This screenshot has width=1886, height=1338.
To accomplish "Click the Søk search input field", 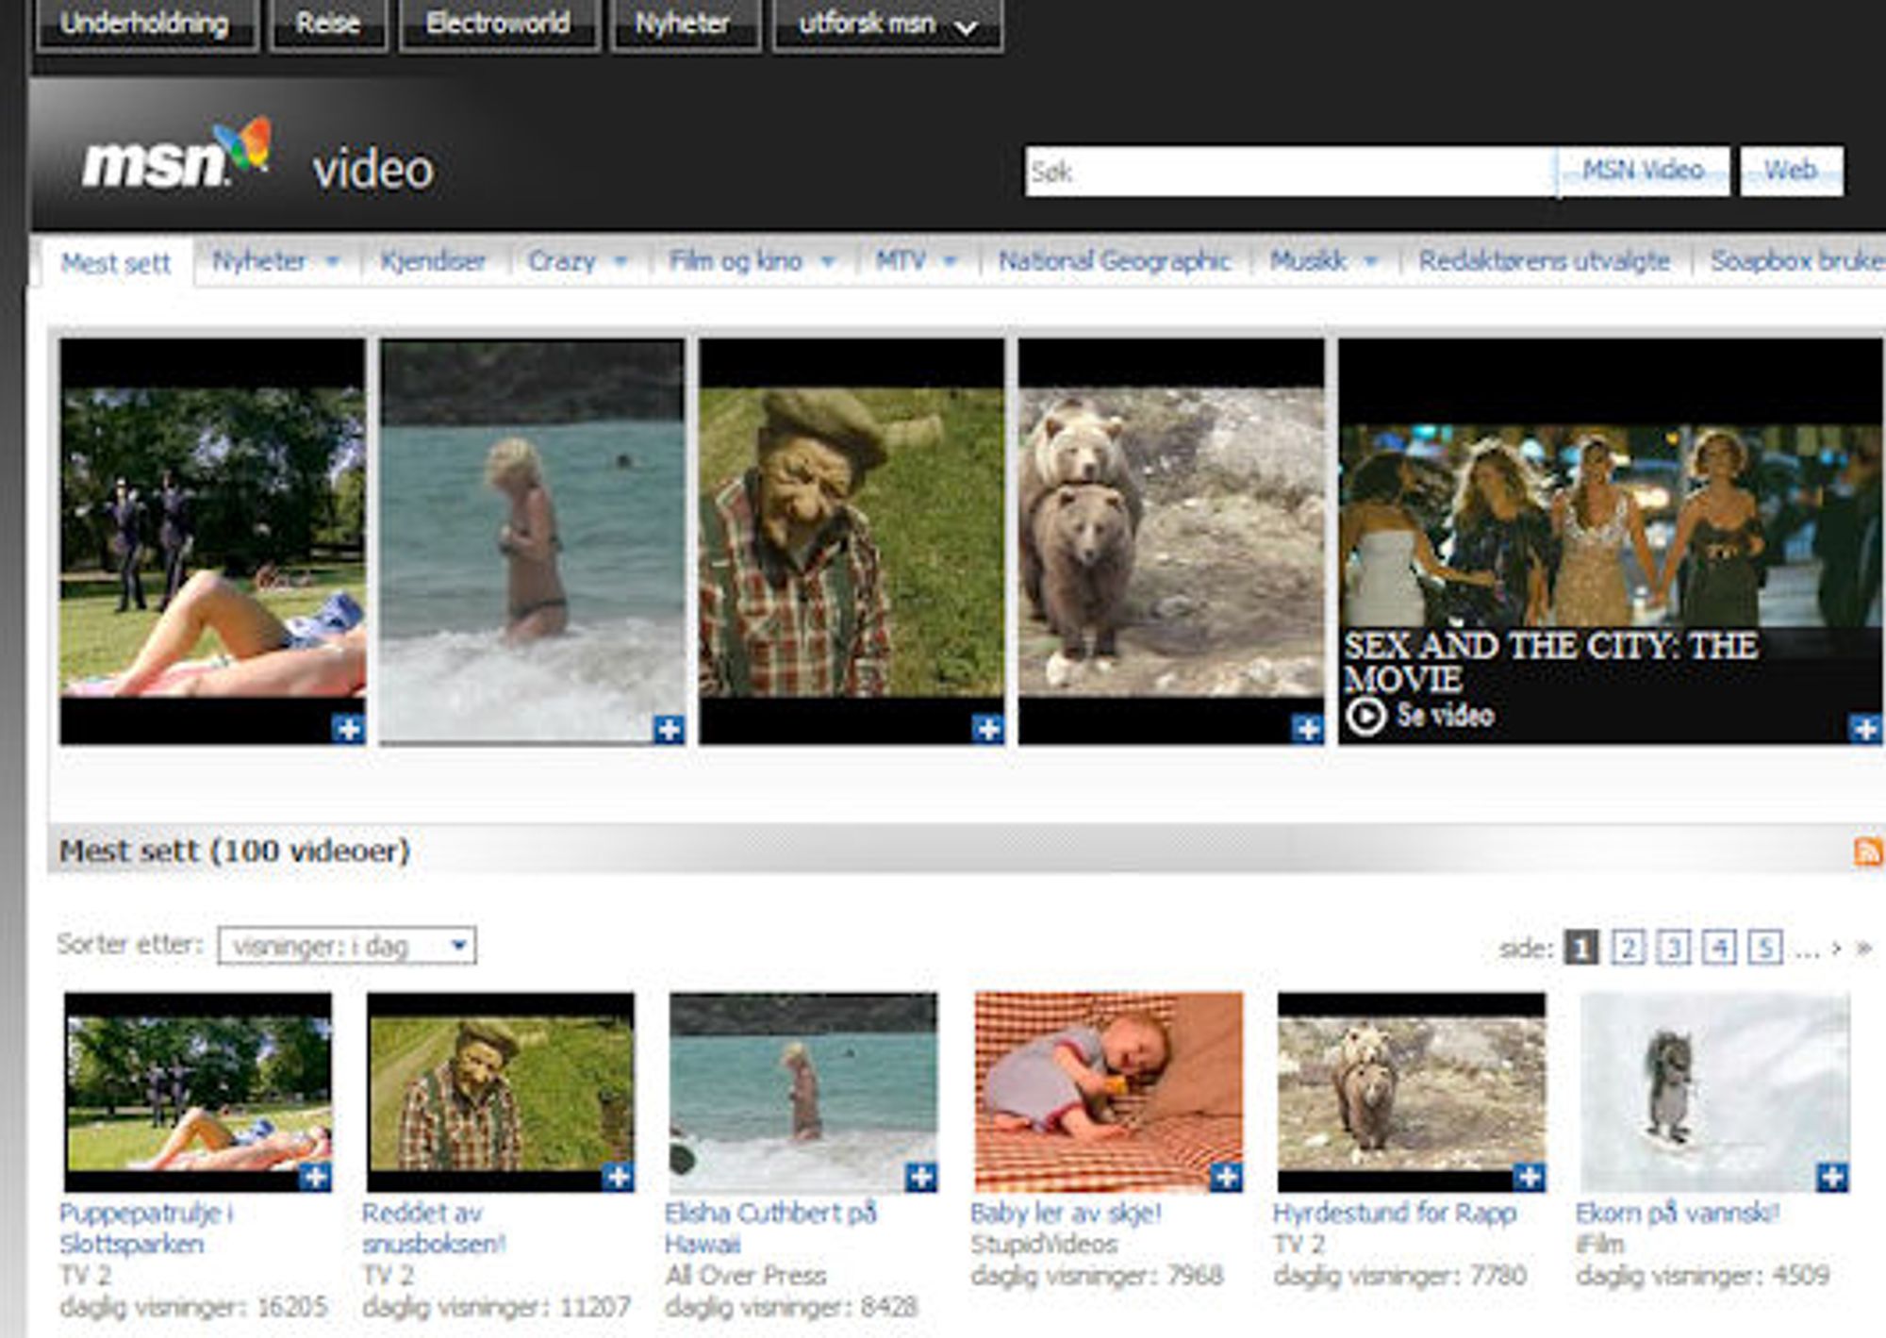I will pyautogui.click(x=1290, y=171).
